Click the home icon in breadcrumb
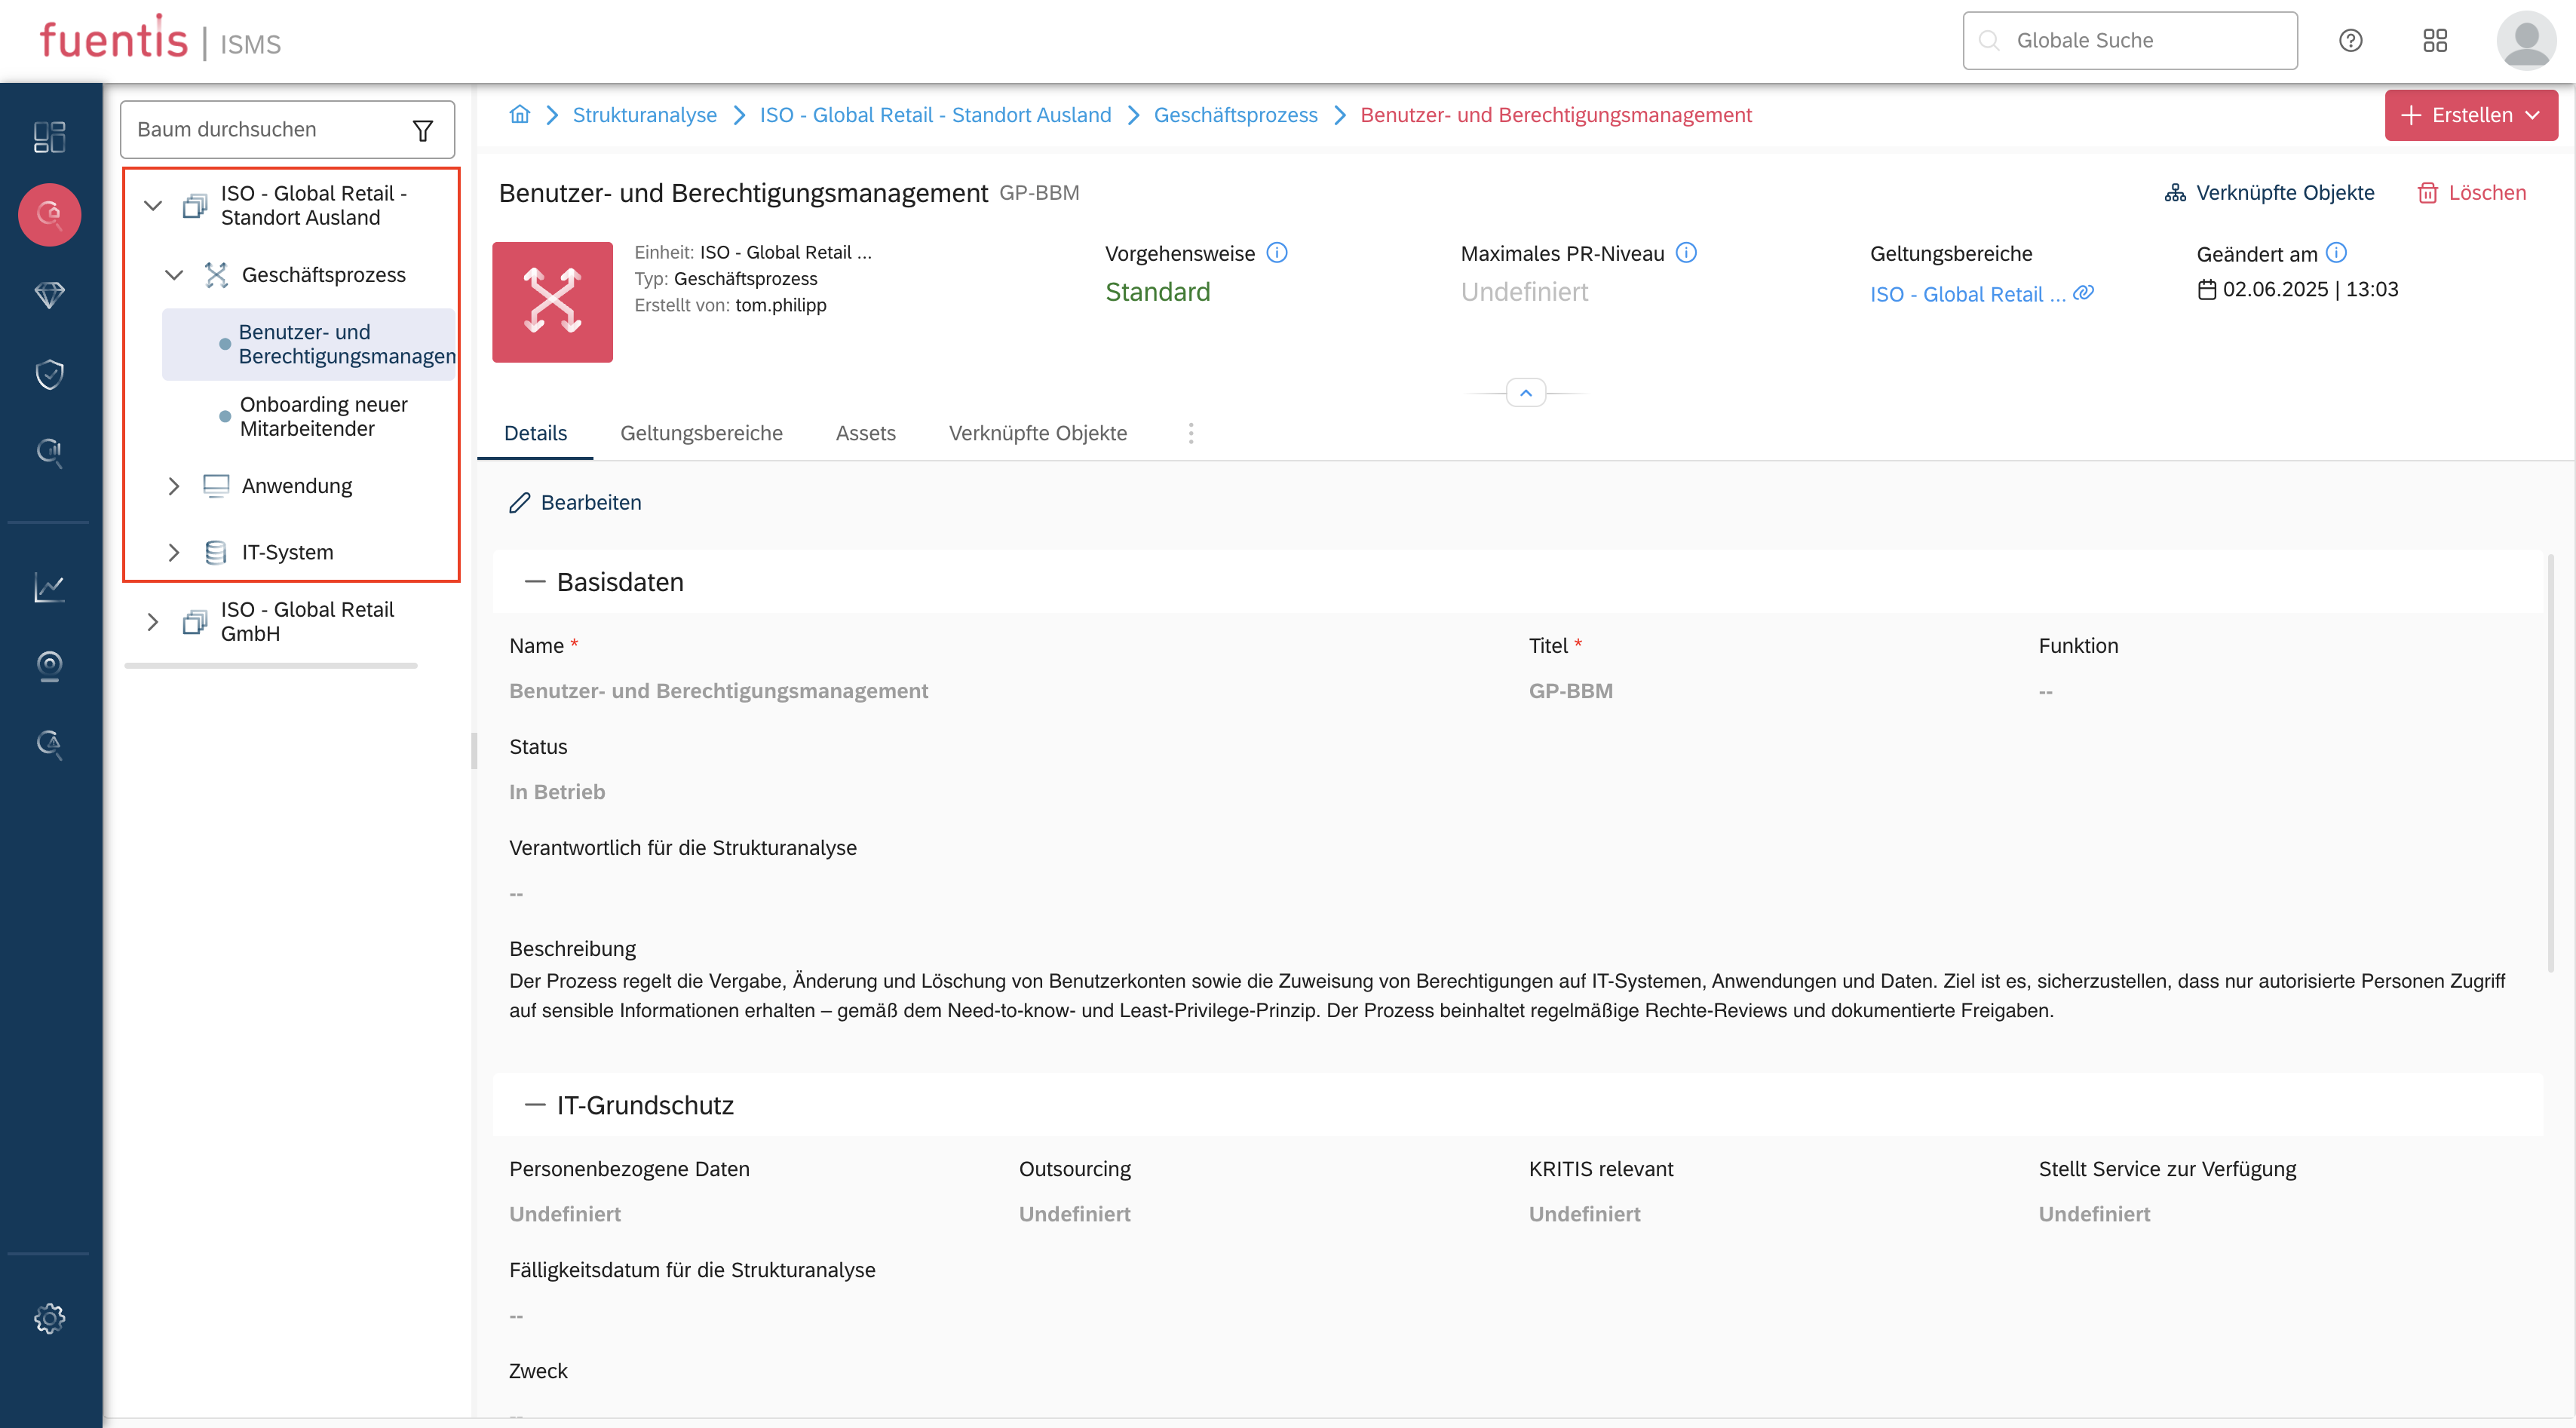Image resolution: width=2576 pixels, height=1428 pixels. coord(519,115)
